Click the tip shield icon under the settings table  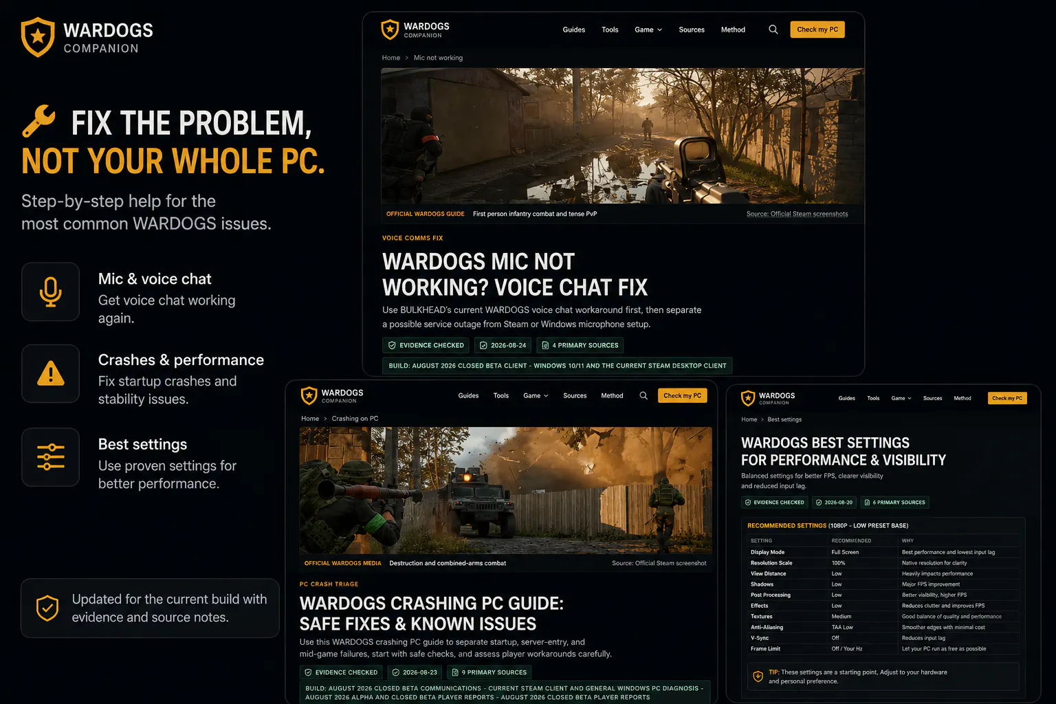[758, 676]
